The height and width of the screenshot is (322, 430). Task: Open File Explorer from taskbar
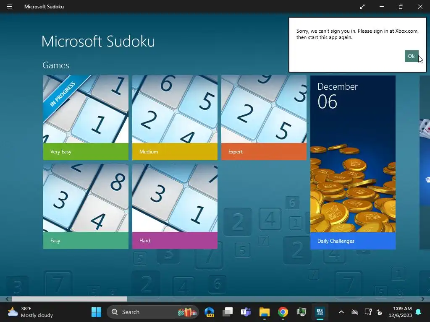coord(265,312)
